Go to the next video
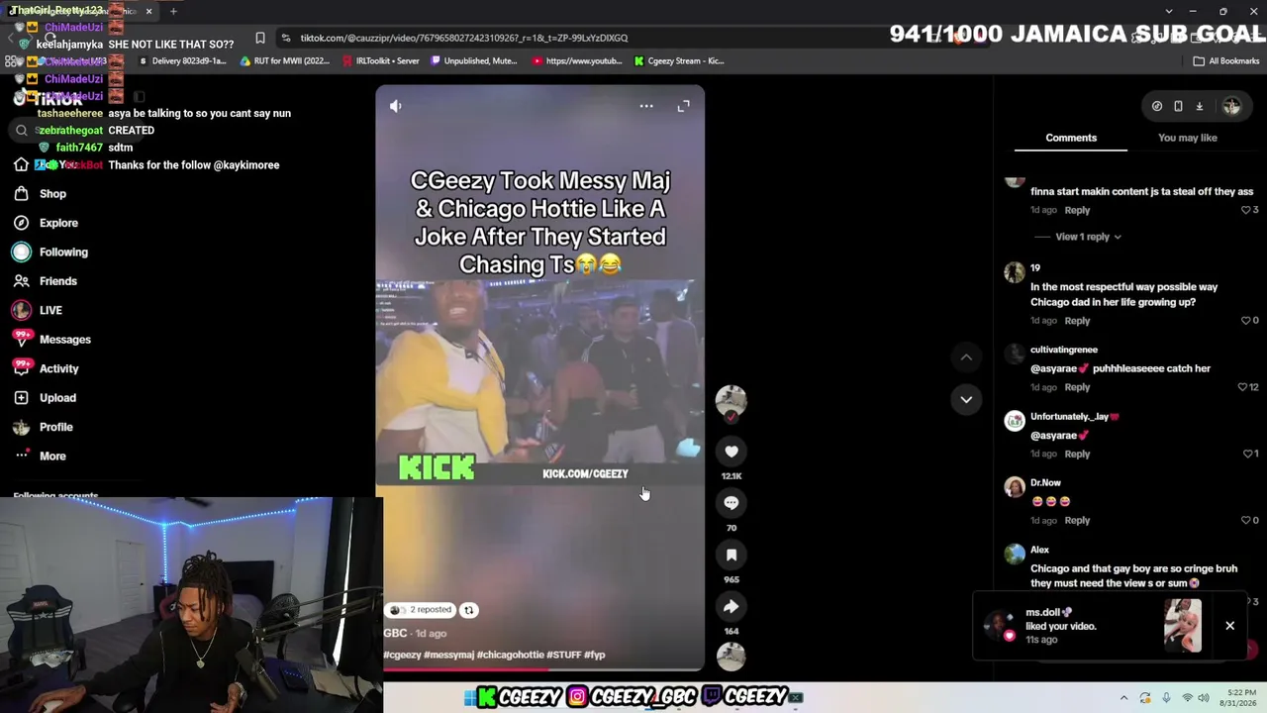 966,399
